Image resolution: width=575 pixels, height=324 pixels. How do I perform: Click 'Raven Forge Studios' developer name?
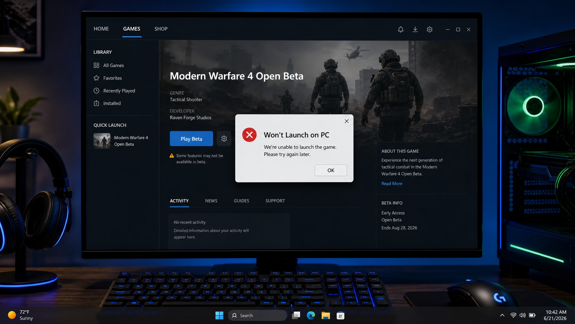191,118
